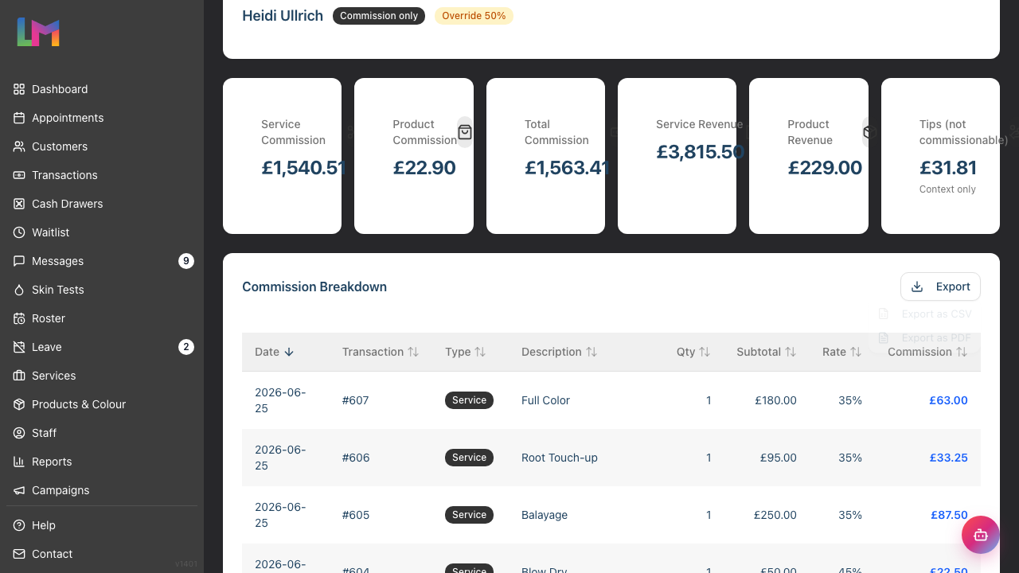Click £63.00 commission value

(x=948, y=400)
